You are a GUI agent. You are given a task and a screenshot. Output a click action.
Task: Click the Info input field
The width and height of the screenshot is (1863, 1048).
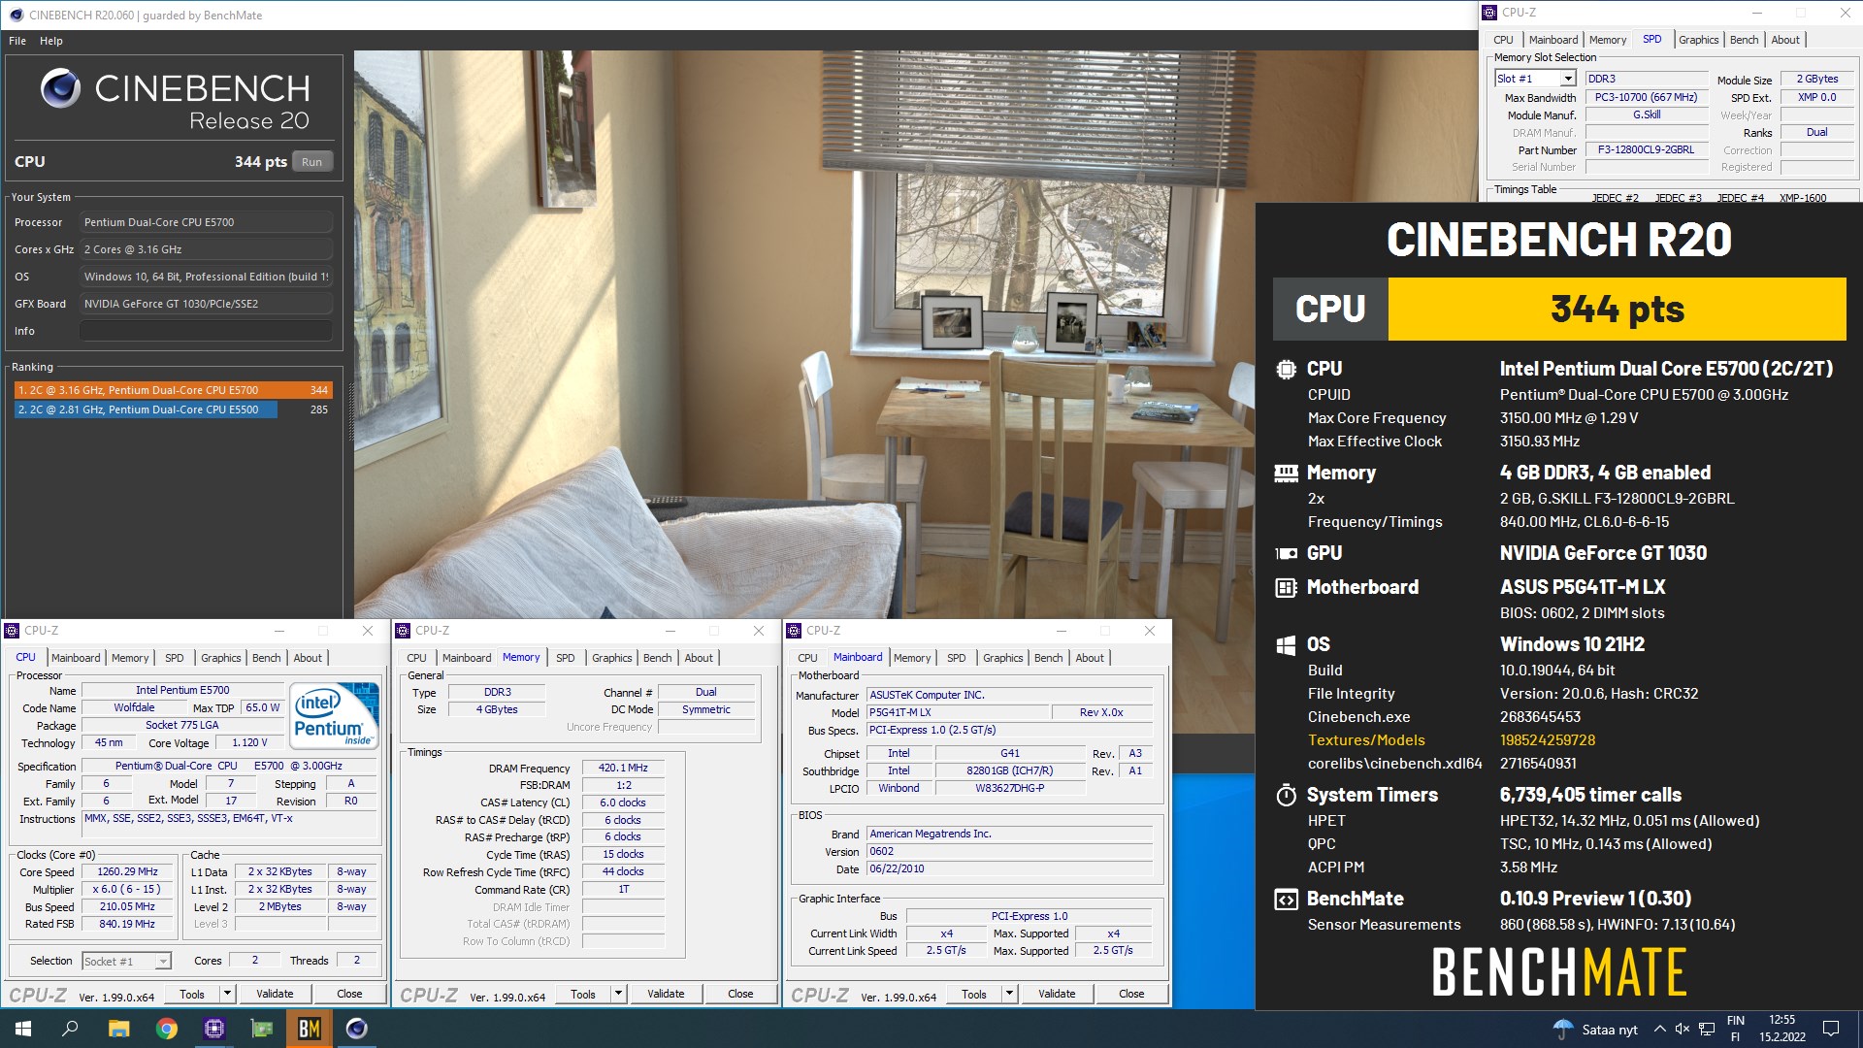coord(206,331)
